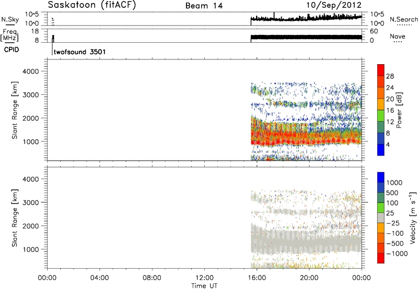418x289 pixels.
Task: Click the '28' power colorbar tick value
Action: (x=390, y=76)
